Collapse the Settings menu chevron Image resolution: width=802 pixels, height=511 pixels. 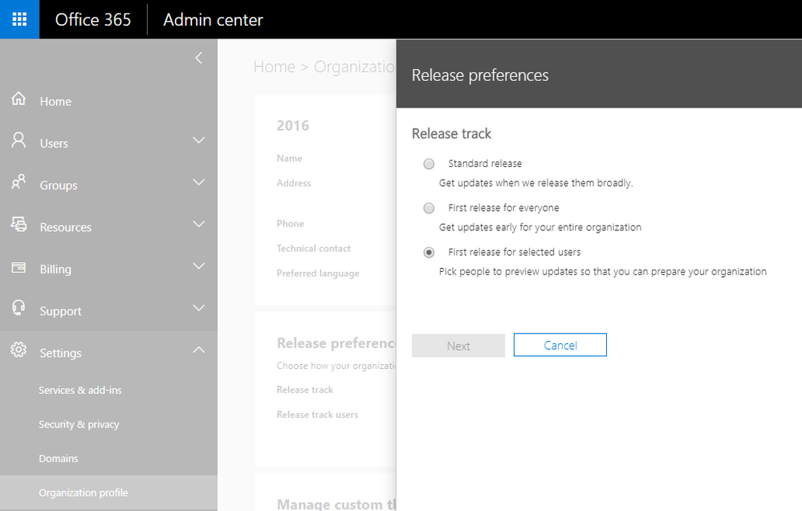pyautogui.click(x=199, y=350)
